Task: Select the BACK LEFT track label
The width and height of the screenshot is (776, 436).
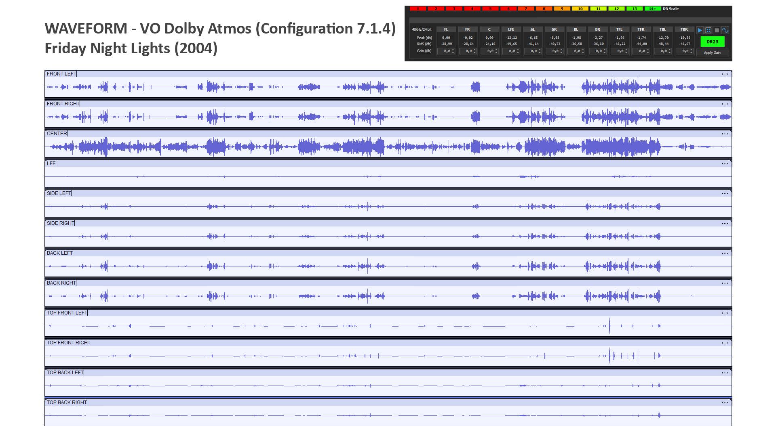Action: (x=60, y=253)
